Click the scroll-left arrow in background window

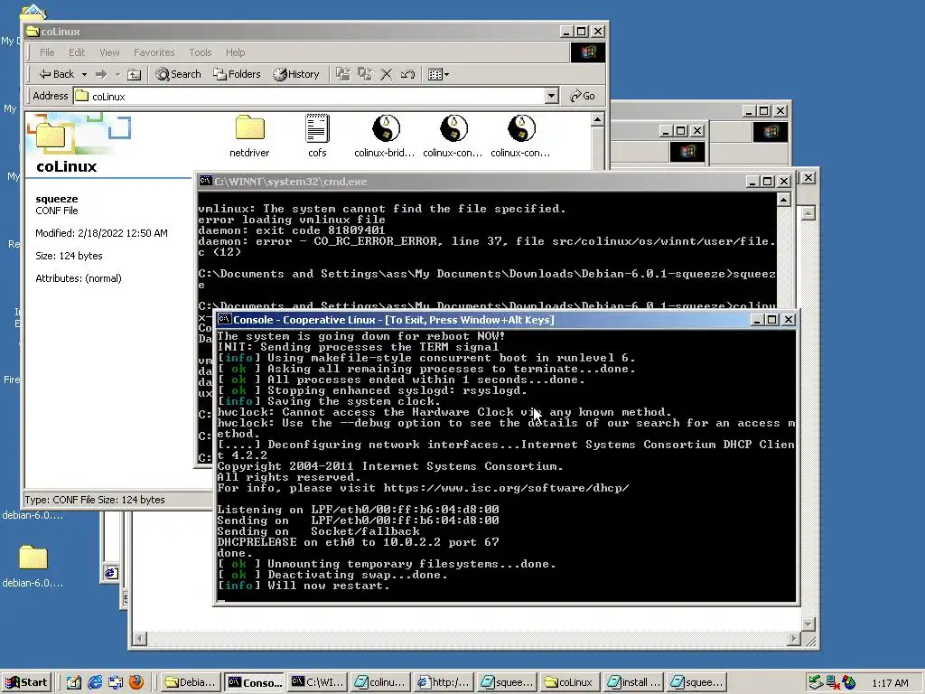coord(140,639)
